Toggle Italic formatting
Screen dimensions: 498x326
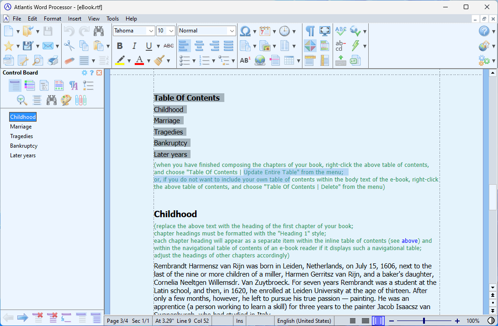[x=134, y=46]
